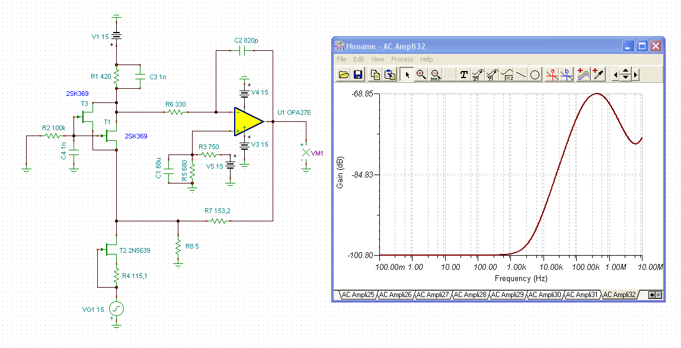Click the Noname window app icon
The height and width of the screenshot is (348, 681).
[340, 46]
